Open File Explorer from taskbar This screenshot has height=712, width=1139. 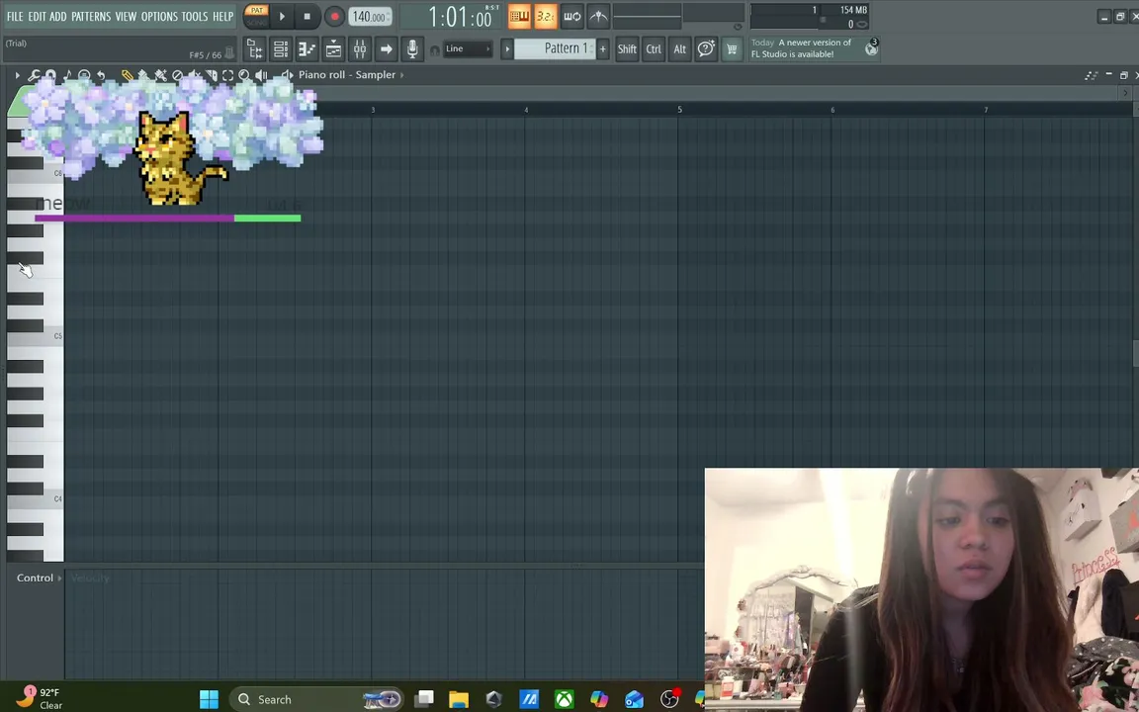pyautogui.click(x=459, y=699)
